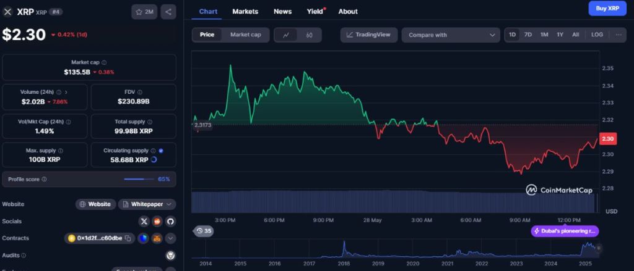Select the All time range
This screenshot has width=634, height=271.
(x=575, y=35)
